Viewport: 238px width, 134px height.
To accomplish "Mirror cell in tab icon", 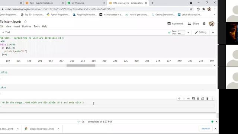I will point(203,99).
